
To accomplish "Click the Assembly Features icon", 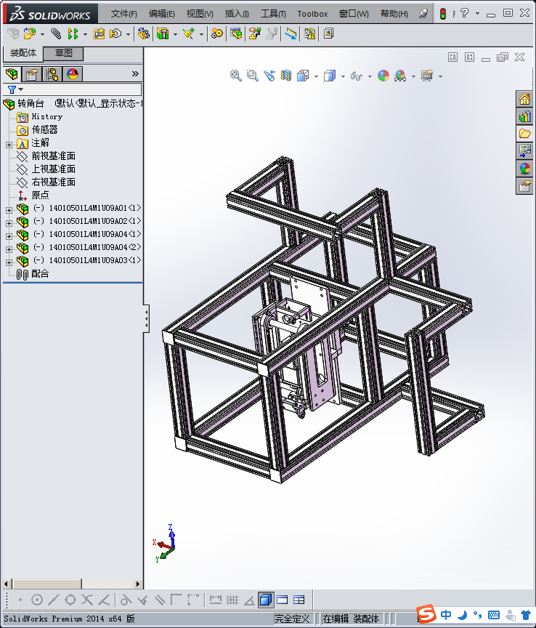I will coord(163,33).
